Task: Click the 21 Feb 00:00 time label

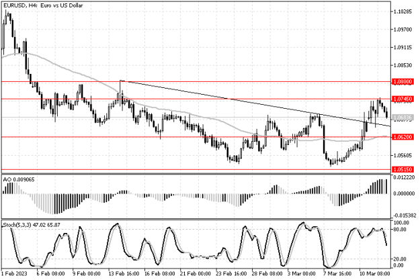Action: pos(196,274)
